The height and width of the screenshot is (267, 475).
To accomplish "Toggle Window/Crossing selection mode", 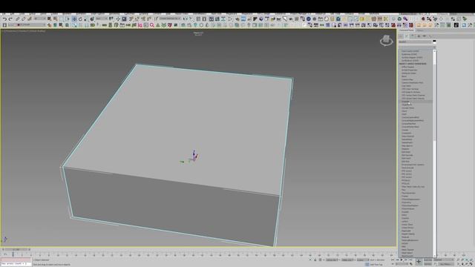I will (68, 19).
